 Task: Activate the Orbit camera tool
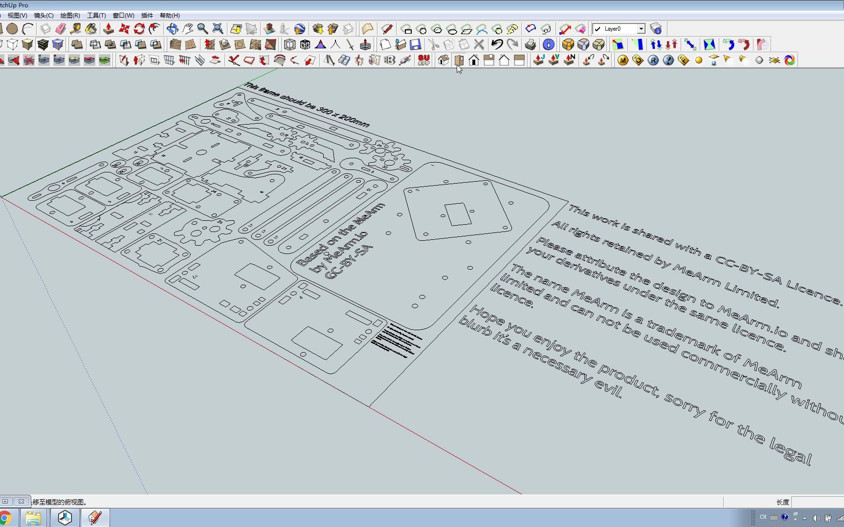point(172,29)
